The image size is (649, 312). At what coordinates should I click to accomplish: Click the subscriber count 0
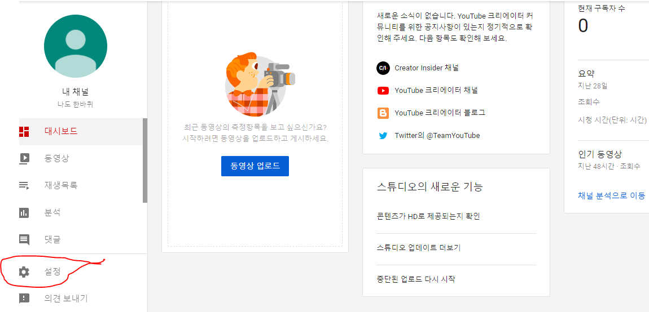[x=583, y=26]
